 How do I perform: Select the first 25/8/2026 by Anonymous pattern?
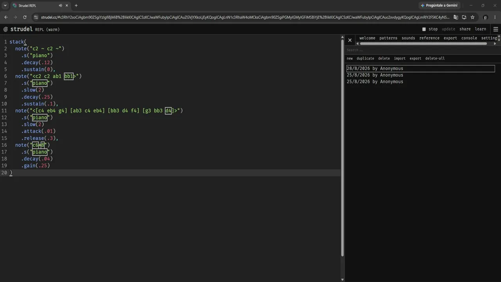point(375,75)
